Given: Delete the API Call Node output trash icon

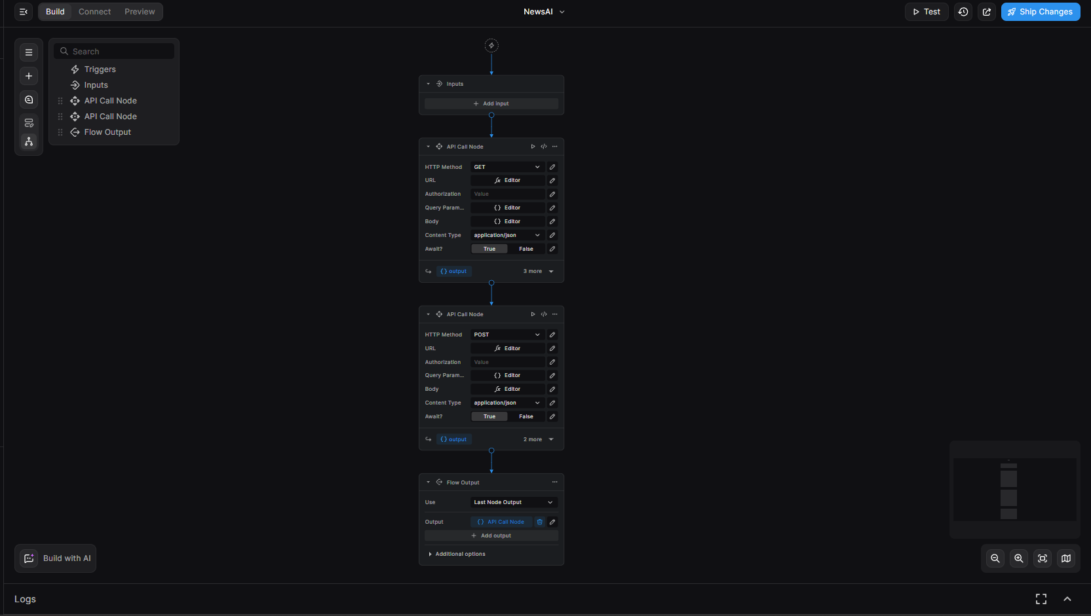Looking at the screenshot, I should coord(539,522).
